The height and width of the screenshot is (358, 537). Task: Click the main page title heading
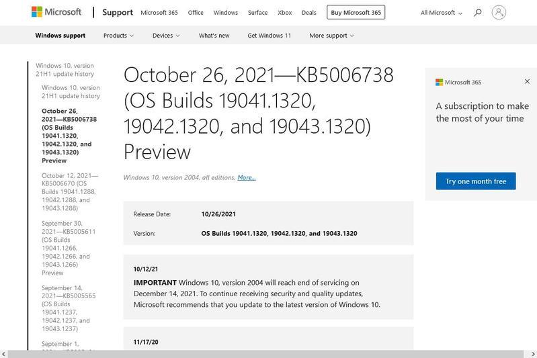pyautogui.click(x=259, y=114)
